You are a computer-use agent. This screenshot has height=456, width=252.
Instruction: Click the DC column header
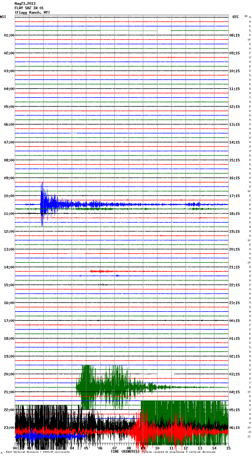246,16
